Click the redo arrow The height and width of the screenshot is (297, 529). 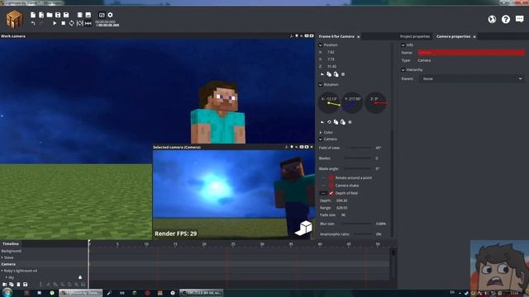41,23
